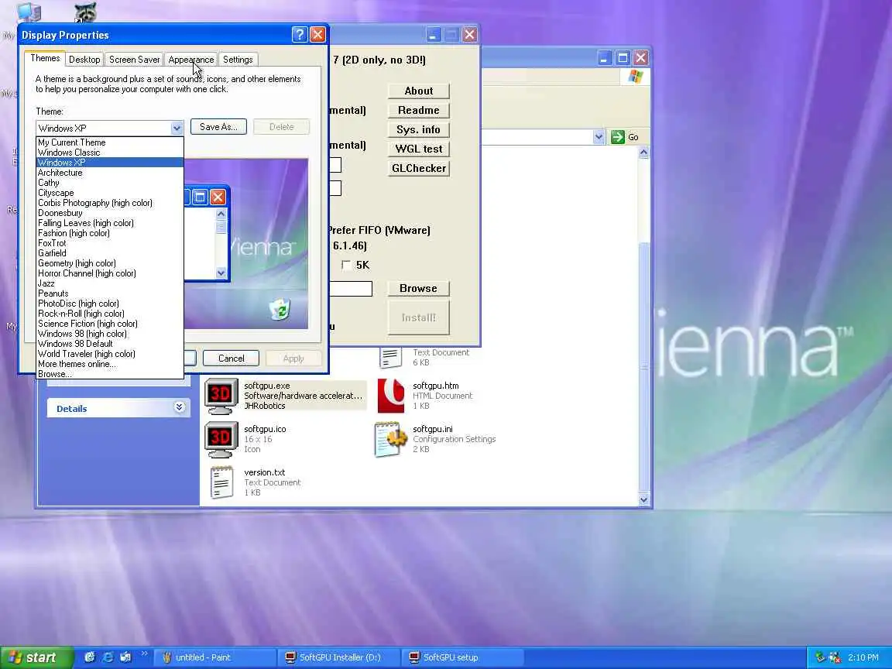Open the softgpu.htm Opera icon

coord(391,396)
